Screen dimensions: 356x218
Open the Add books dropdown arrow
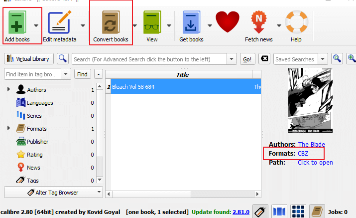pos(36,25)
